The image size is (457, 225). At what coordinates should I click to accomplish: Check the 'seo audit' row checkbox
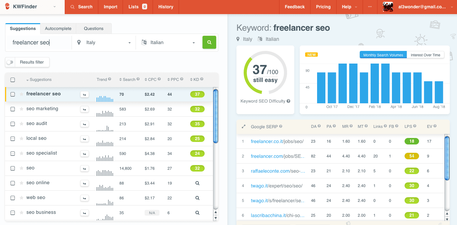(x=13, y=124)
